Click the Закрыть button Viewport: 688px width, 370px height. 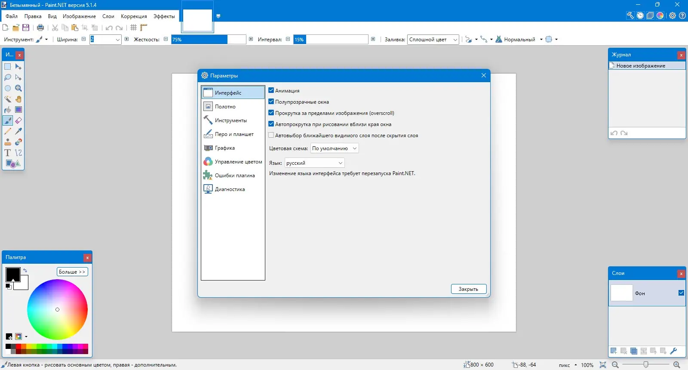[469, 289]
